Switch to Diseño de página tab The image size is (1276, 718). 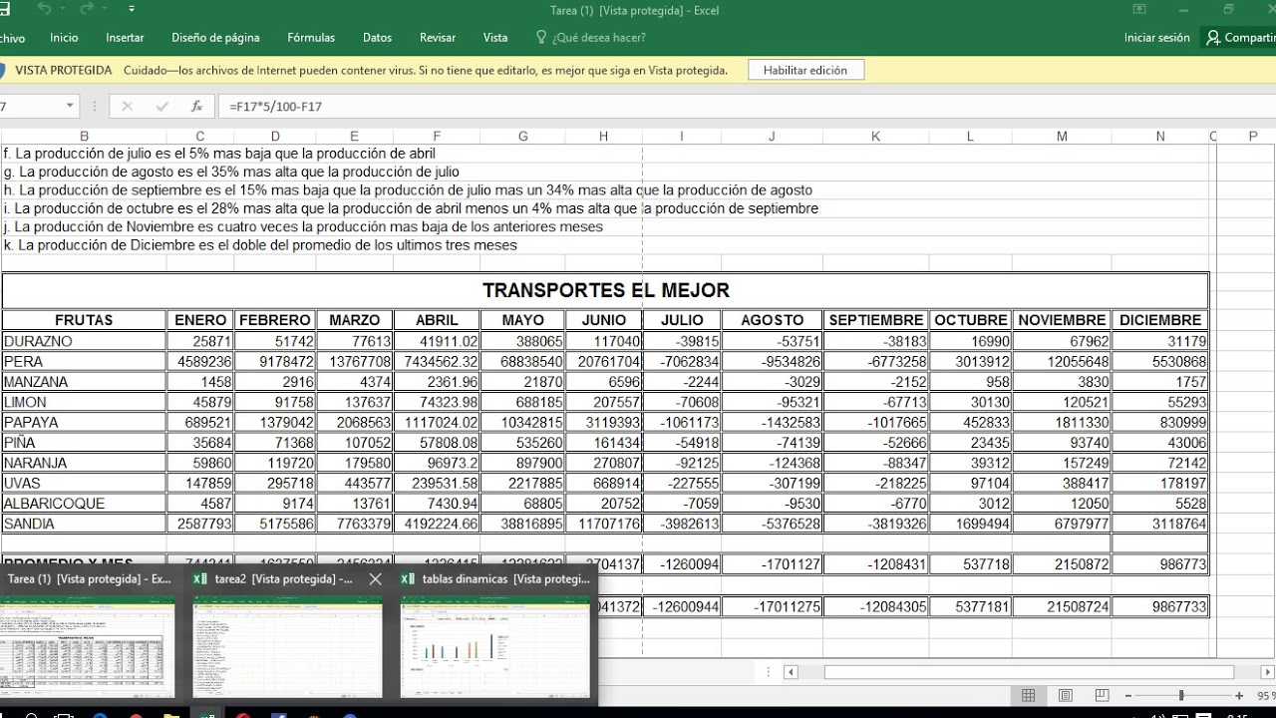(215, 38)
